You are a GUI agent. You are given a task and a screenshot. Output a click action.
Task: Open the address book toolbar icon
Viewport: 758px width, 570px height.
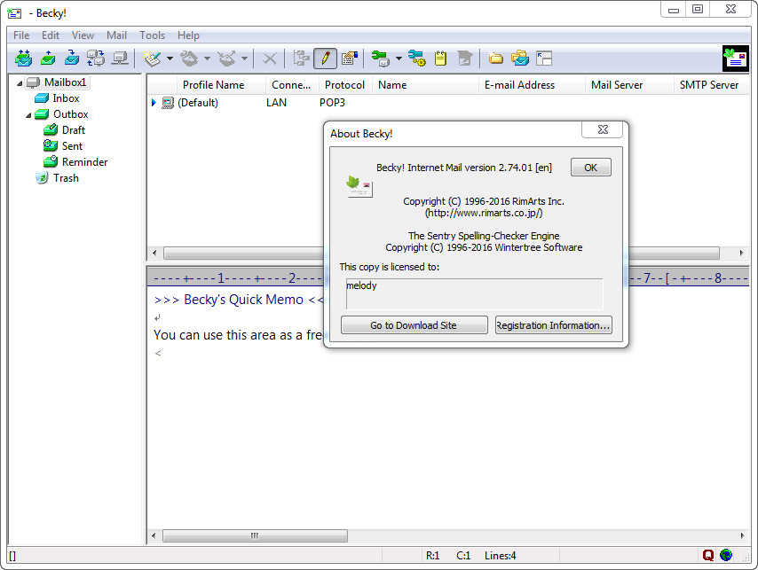pos(350,59)
